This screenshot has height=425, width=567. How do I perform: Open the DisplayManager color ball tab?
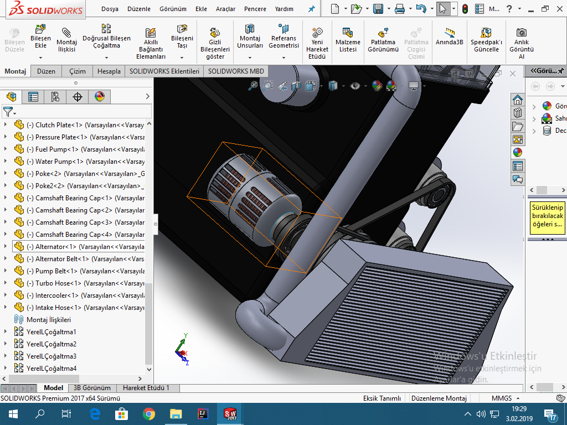pos(100,97)
